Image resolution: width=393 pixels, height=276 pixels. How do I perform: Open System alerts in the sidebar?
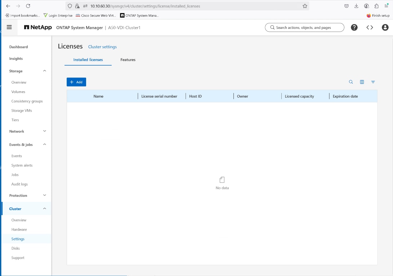click(x=22, y=165)
